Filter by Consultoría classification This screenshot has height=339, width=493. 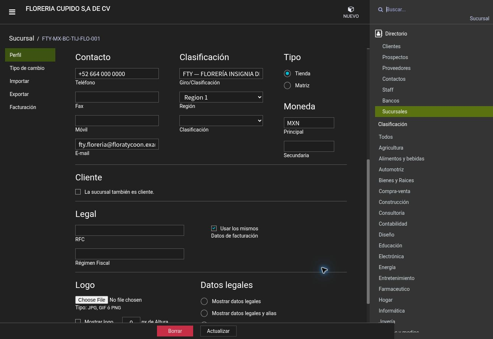tap(391, 213)
